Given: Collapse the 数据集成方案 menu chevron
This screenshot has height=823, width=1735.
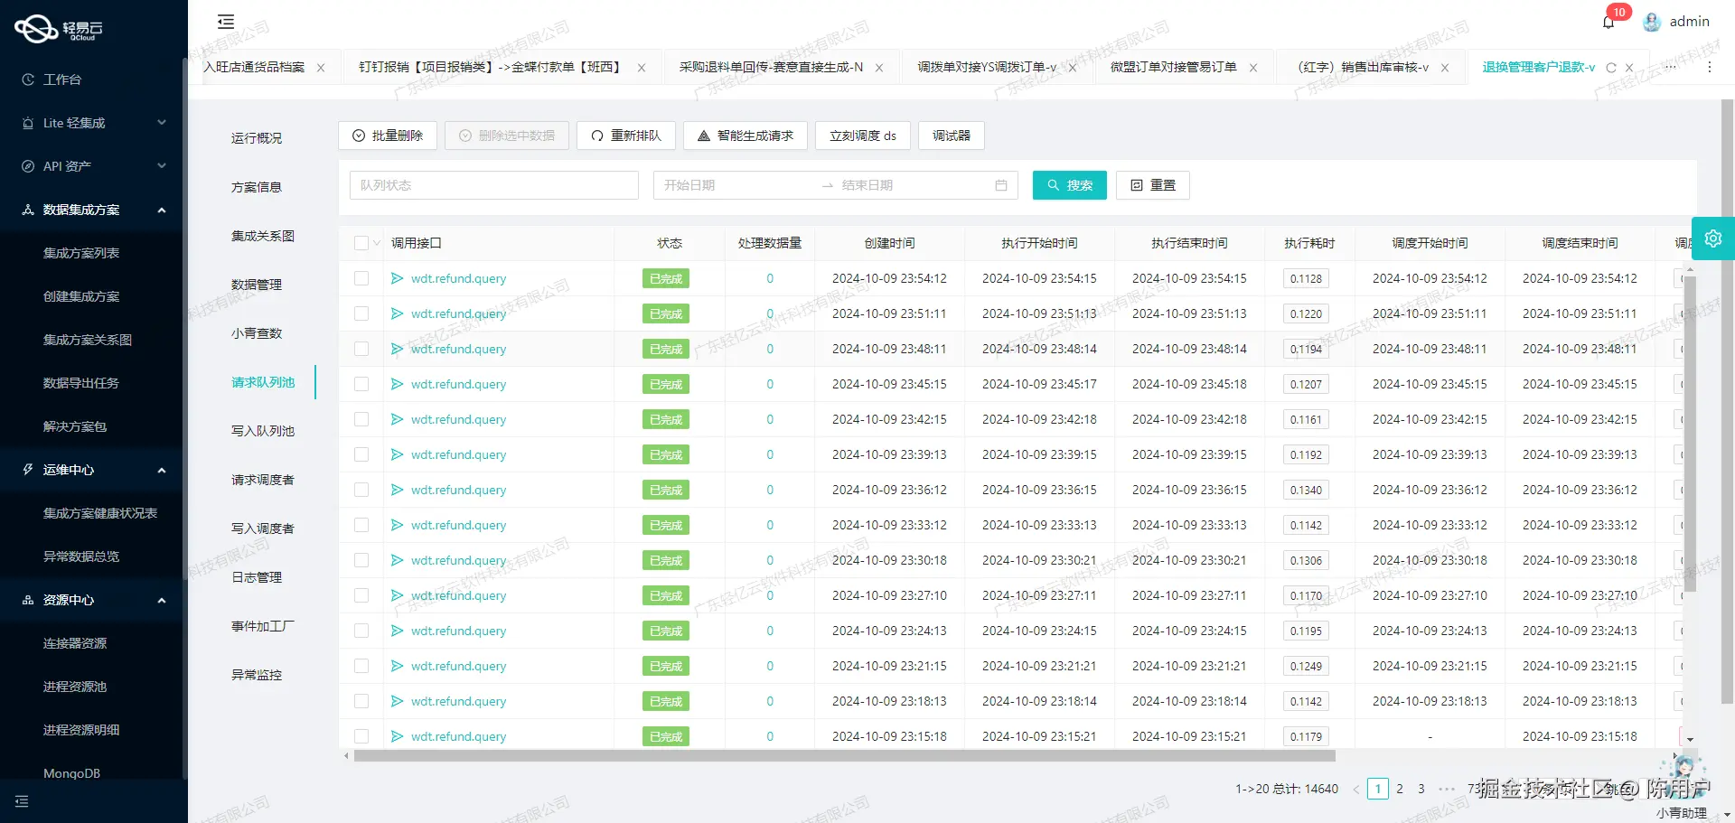Looking at the screenshot, I should coord(162,210).
